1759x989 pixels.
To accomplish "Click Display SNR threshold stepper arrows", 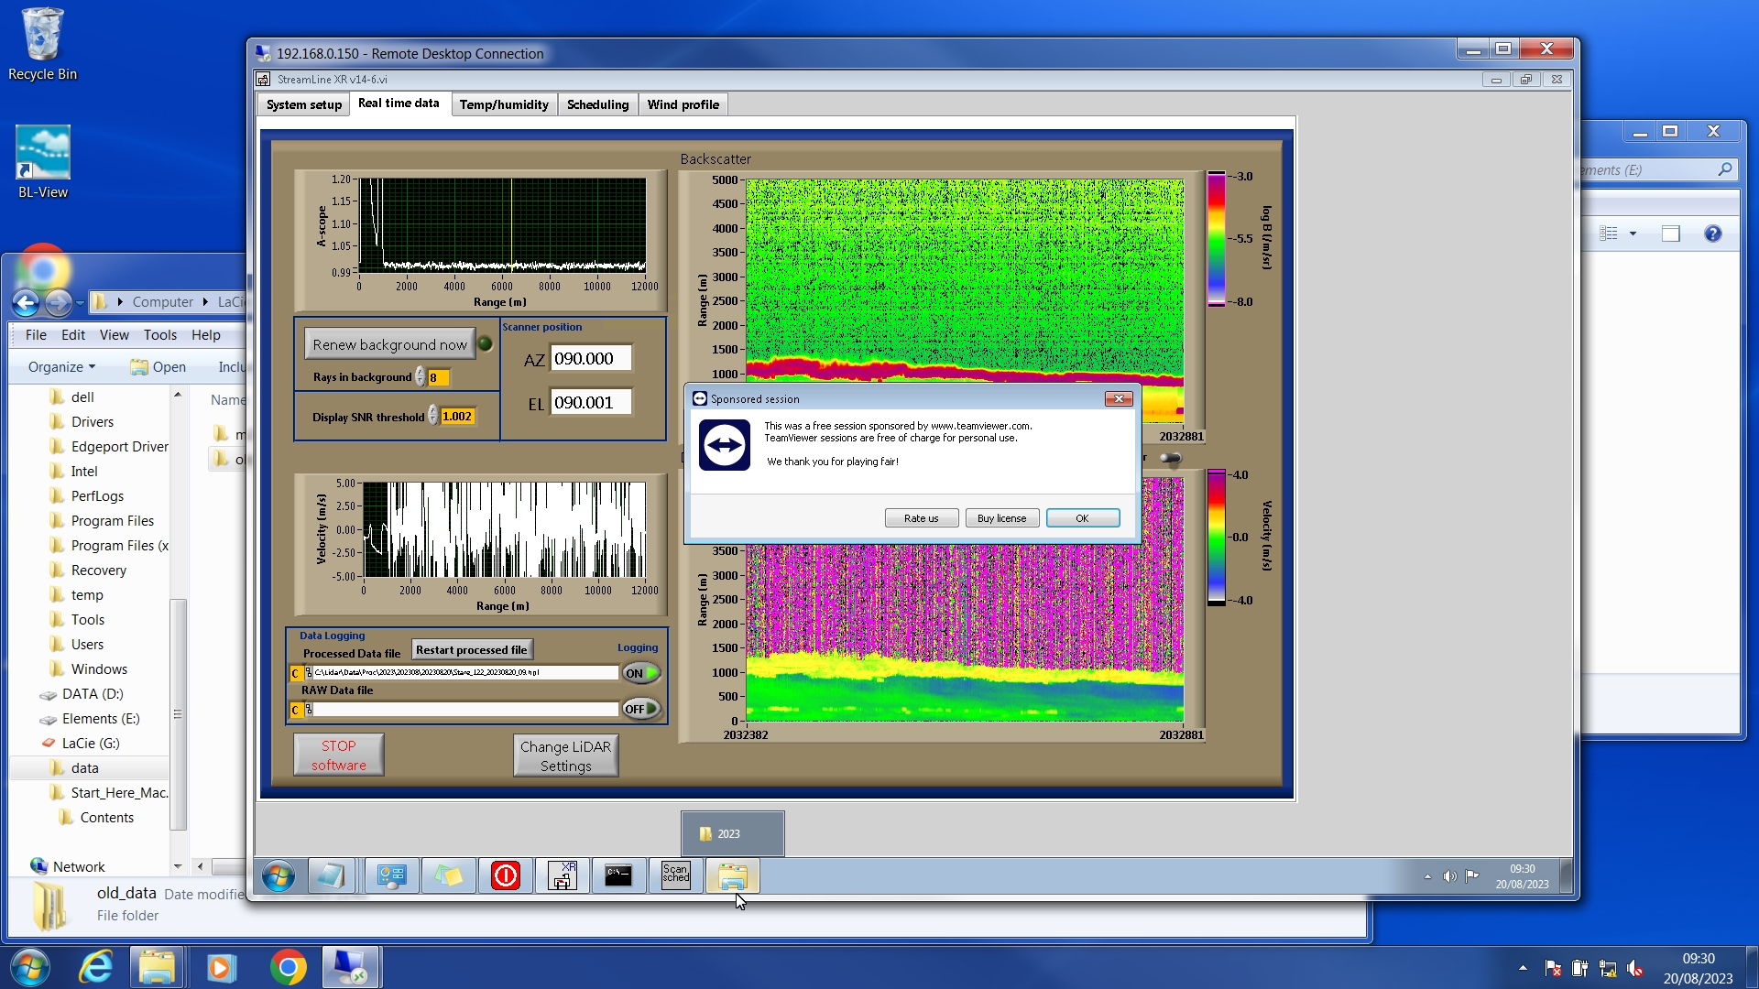I will (x=433, y=416).
